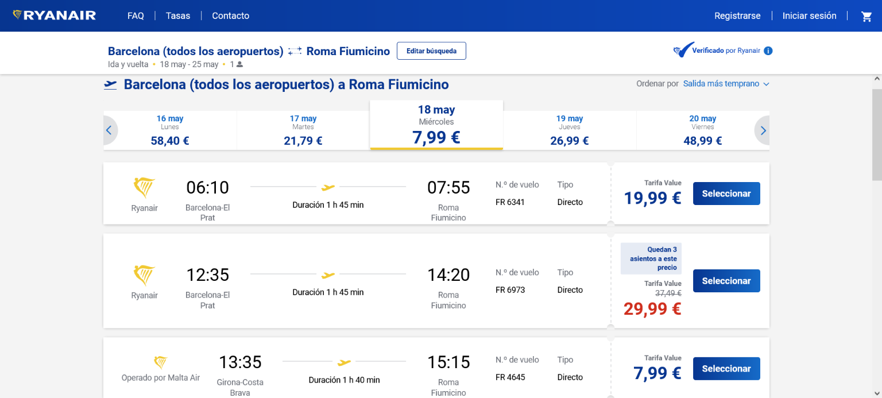Open Tasas in the top navigation
882x398 pixels.
click(178, 16)
